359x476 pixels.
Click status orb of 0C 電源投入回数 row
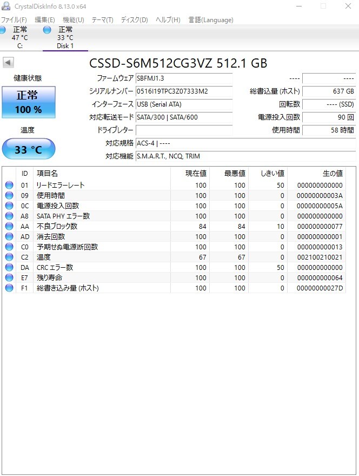click(x=9, y=206)
